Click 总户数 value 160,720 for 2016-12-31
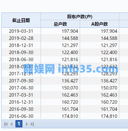The image size is (128, 131). [70, 102]
